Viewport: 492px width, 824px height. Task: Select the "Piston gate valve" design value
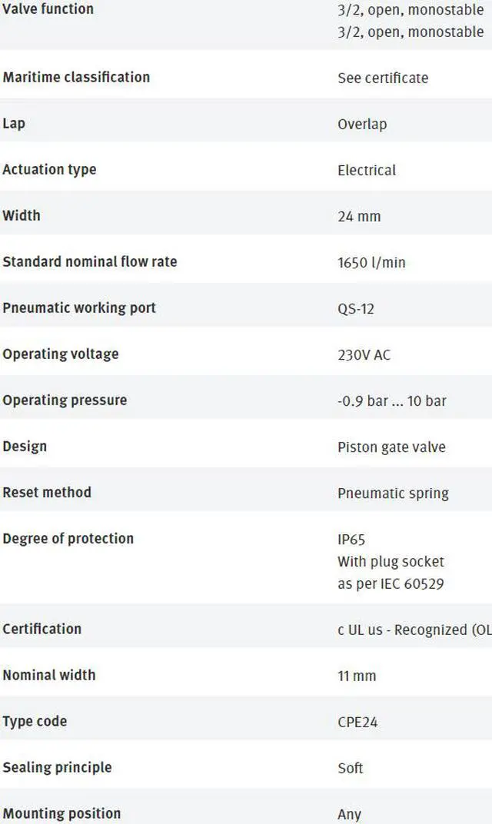pyautogui.click(x=391, y=447)
